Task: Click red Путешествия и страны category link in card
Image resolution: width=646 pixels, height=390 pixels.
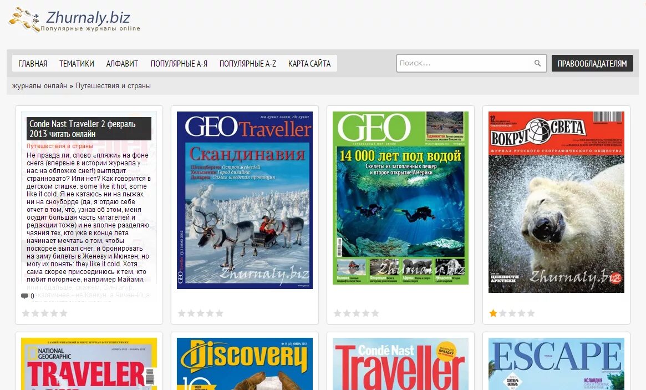Action: [60, 146]
